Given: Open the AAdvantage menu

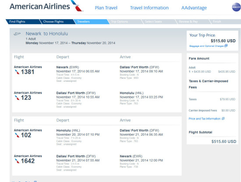Looking at the screenshot, I should coord(194,8).
